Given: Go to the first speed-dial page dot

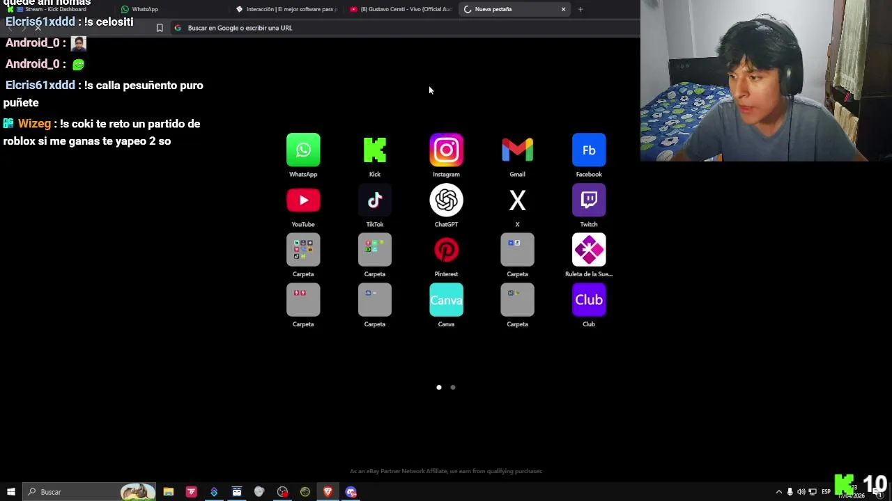Looking at the screenshot, I should pos(439,387).
